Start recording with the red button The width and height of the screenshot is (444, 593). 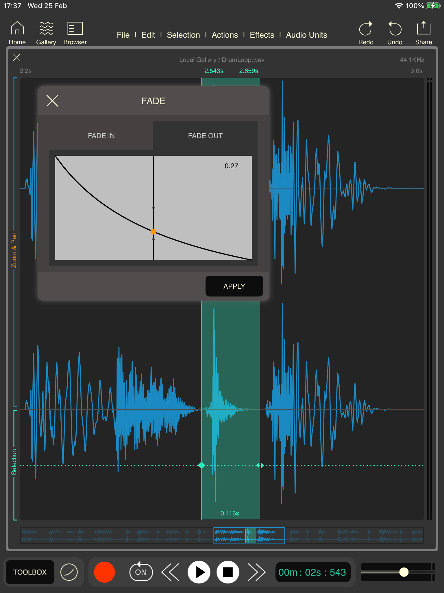(x=104, y=572)
